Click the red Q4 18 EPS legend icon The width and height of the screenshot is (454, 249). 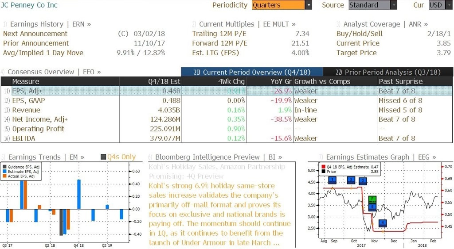(323, 167)
